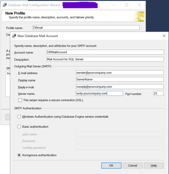The height and width of the screenshot is (174, 169).
Task: Focus the Account name field
Action: [105, 52]
